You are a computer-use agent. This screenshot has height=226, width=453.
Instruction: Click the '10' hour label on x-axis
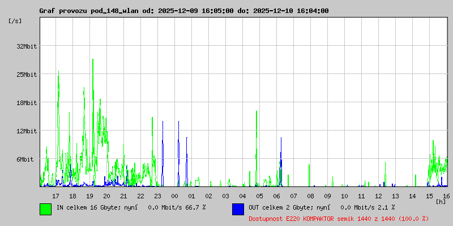tap(344, 196)
